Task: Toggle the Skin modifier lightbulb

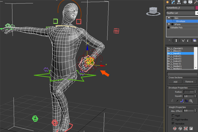Action: pyautogui.click(x=169, y=18)
